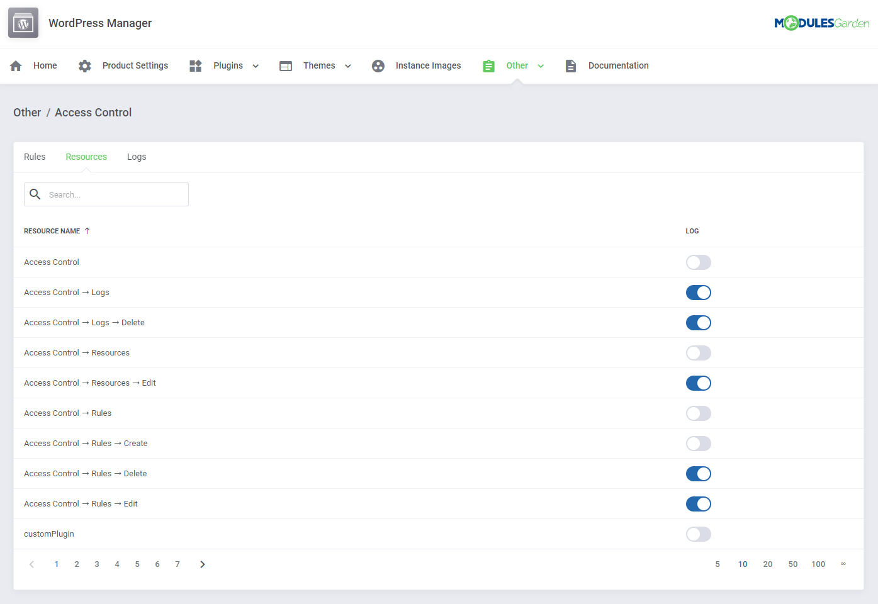Image resolution: width=878 pixels, height=604 pixels.
Task: Click the green Other clipboard icon
Action: pos(488,65)
